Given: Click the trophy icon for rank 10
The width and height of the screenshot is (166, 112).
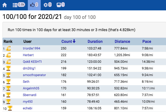Looking at the screenshot, I should [x=10, y=108].
